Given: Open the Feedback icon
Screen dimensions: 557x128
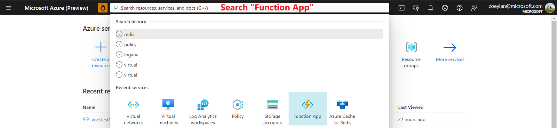Looking at the screenshot, I should click(474, 8).
